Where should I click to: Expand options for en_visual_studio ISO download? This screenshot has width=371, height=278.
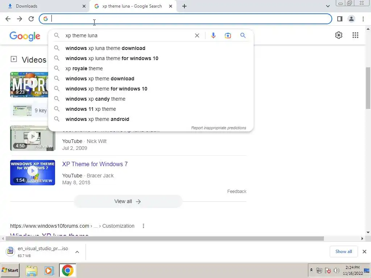(77, 252)
